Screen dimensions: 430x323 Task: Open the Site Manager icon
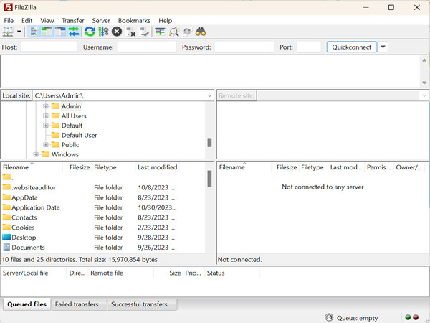coord(8,32)
